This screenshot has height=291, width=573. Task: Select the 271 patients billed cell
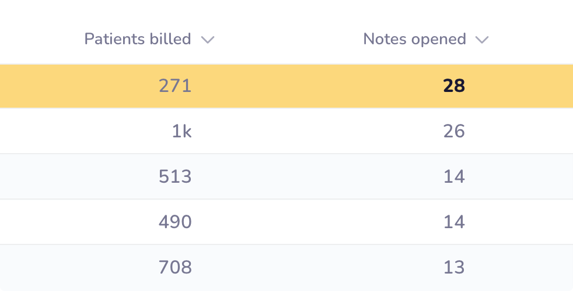pos(175,86)
